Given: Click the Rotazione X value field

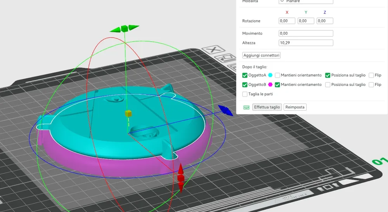Looking at the screenshot, I should coord(287,21).
